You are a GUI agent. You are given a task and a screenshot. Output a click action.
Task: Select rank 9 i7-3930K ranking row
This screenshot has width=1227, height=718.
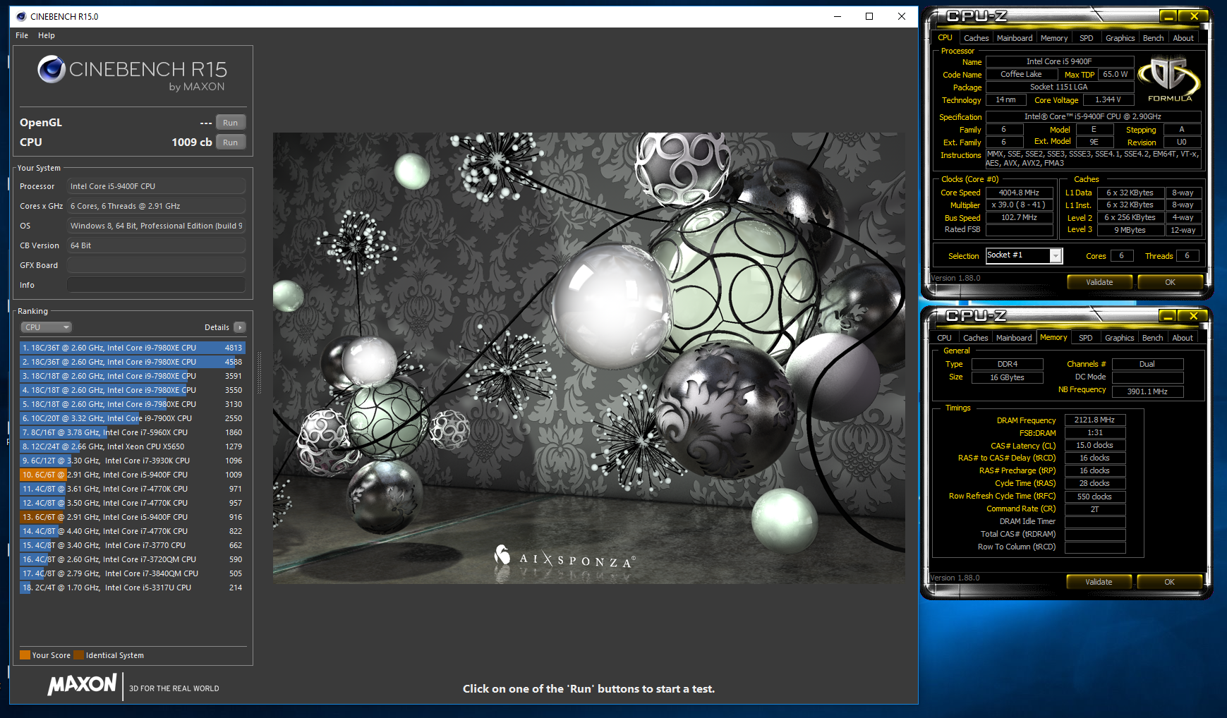(132, 461)
